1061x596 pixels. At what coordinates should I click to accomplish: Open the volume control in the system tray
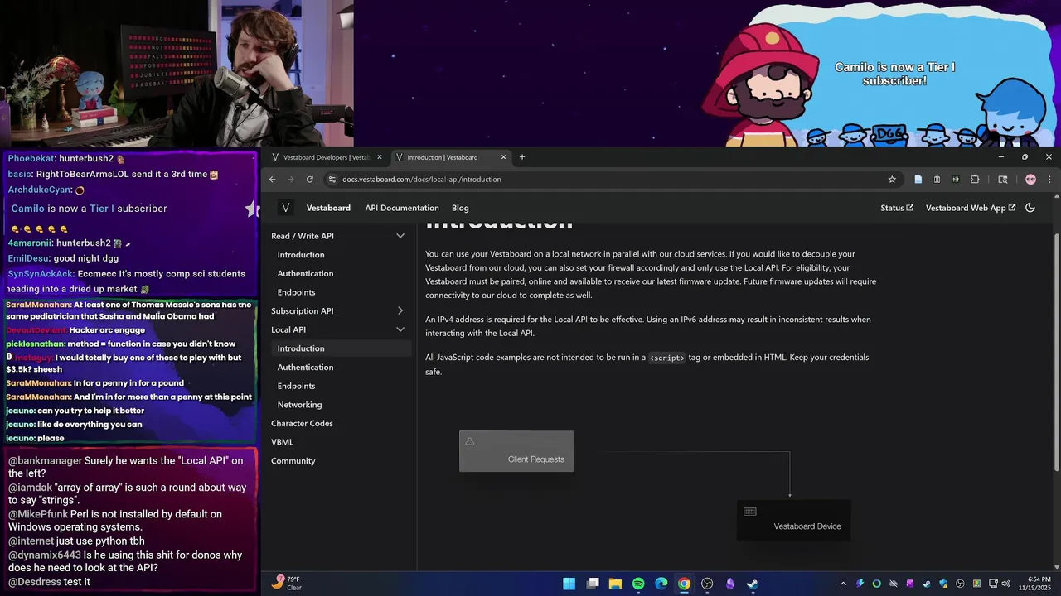point(1006,584)
